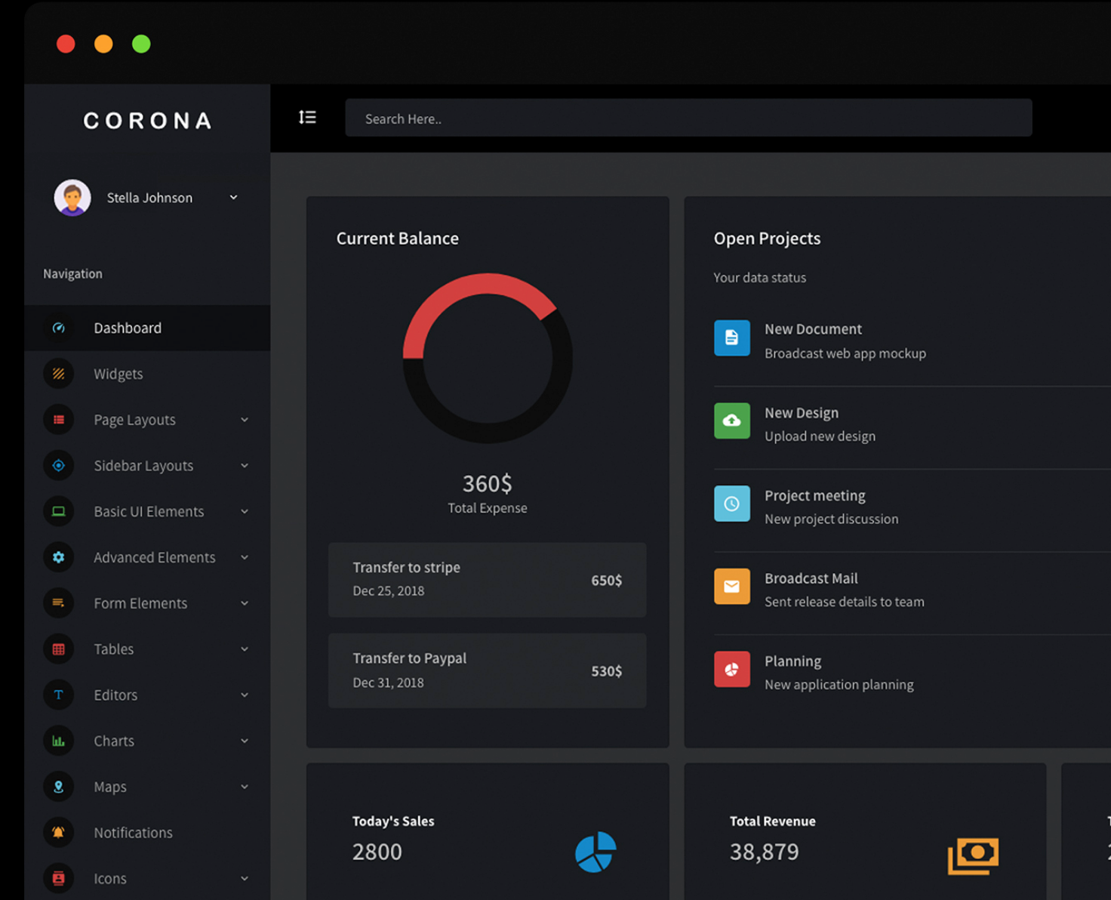Screen dimensions: 1111x900
Task: Open Widgets from the sidebar navigation
Action: coord(118,374)
